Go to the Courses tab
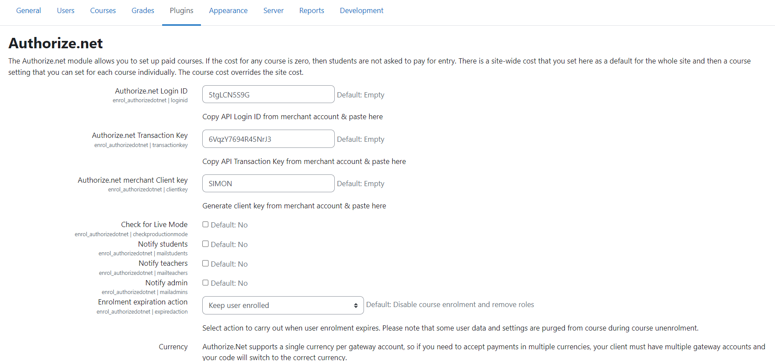775x361 pixels. 103,10
